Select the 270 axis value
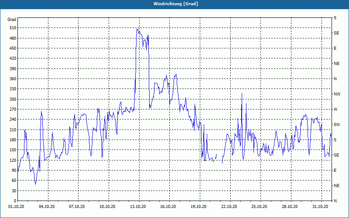Viewport: 349px width, 218px height. [13, 109]
